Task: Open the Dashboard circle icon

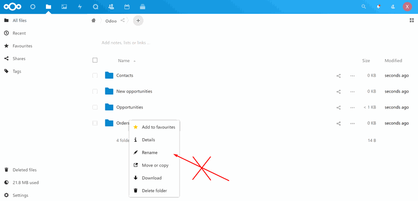Action: 33,7
